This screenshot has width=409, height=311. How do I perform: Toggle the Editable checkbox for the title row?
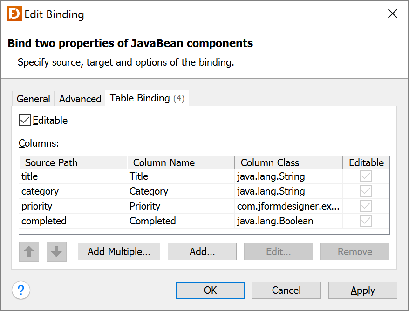tap(365, 176)
